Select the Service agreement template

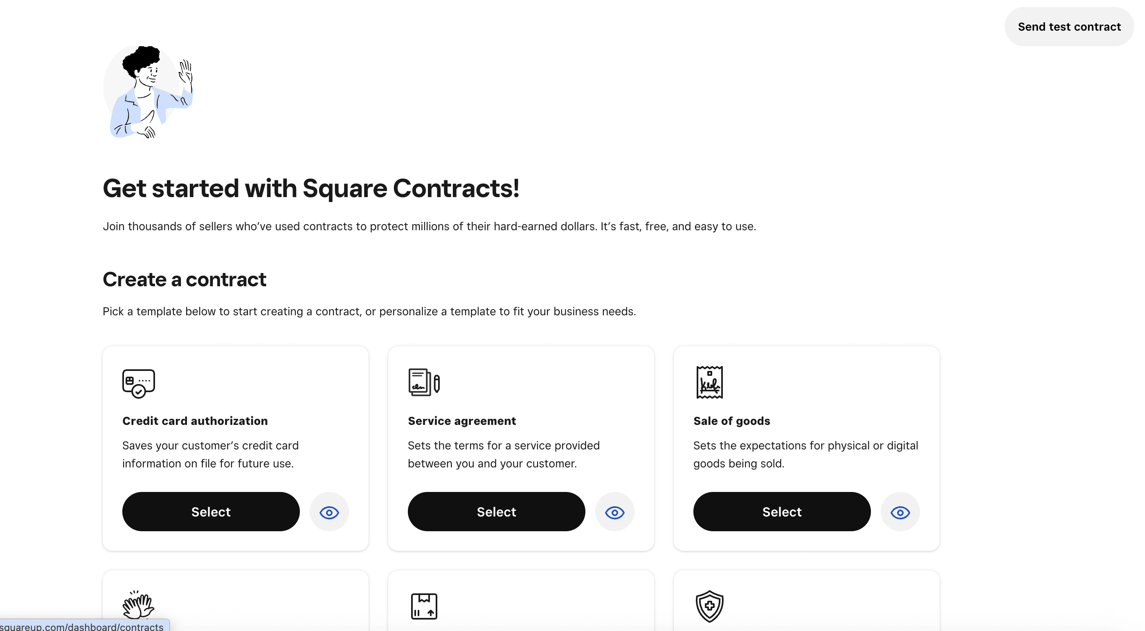[496, 512]
